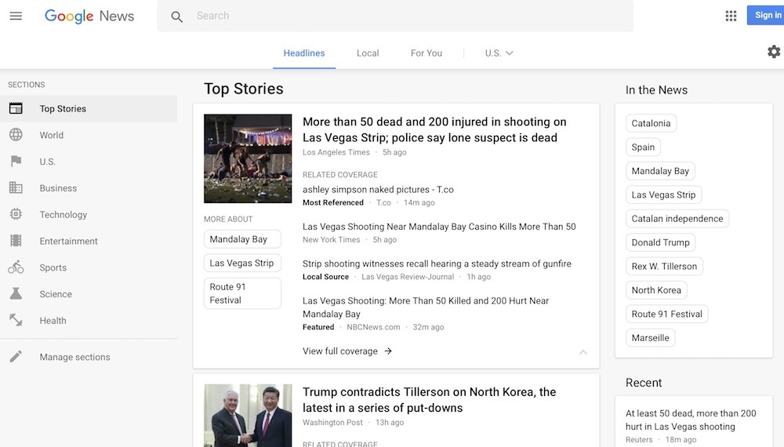This screenshot has width=784, height=447.
Task: Click the Google News logo
Action: click(89, 16)
